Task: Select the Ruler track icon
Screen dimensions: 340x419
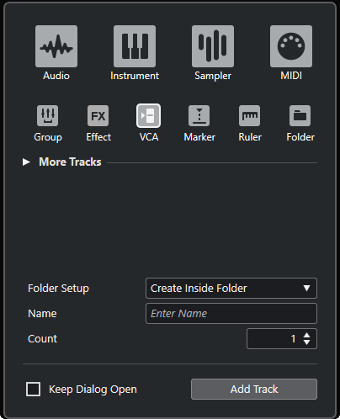Action: click(250, 115)
